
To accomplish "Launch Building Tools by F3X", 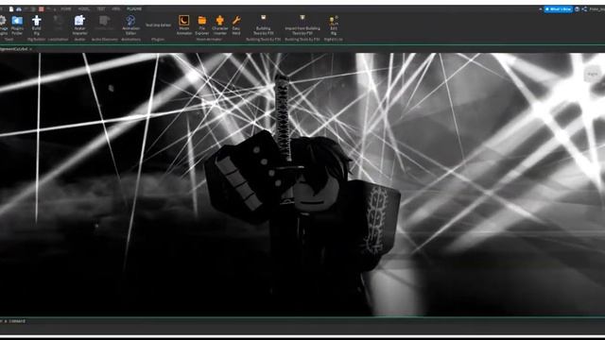I will [x=264, y=25].
